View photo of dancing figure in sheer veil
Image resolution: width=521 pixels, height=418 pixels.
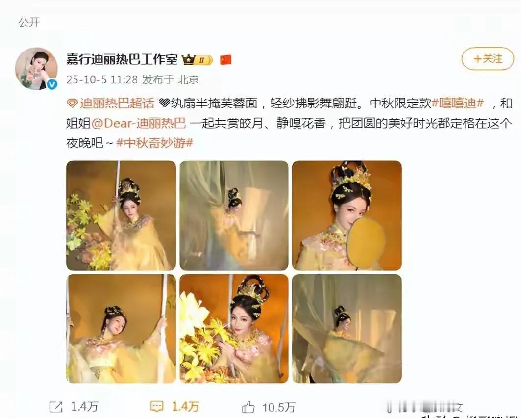347,329
